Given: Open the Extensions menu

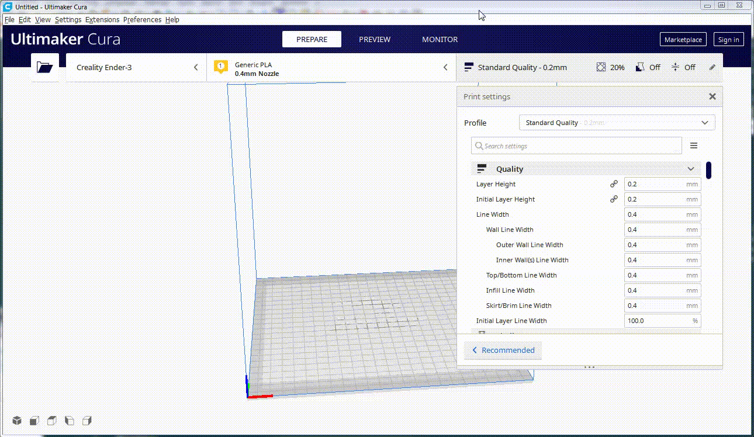Looking at the screenshot, I should pos(102,19).
